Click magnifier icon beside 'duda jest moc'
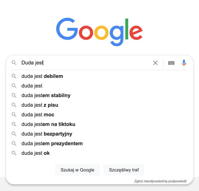 coord(14,115)
